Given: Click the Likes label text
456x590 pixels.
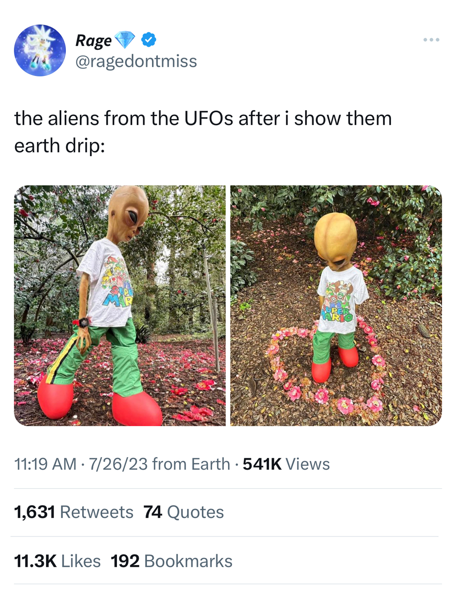Looking at the screenshot, I should pyautogui.click(x=80, y=560).
